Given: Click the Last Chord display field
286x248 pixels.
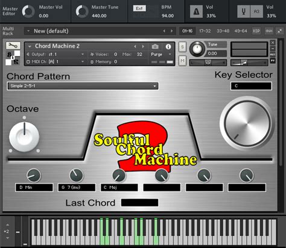Looking at the screenshot, I should pyautogui.click(x=139, y=202).
